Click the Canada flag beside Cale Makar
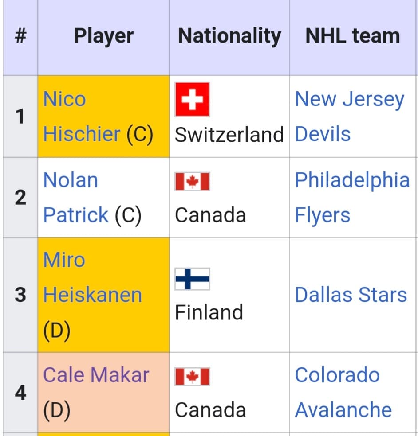 pyautogui.click(x=192, y=377)
